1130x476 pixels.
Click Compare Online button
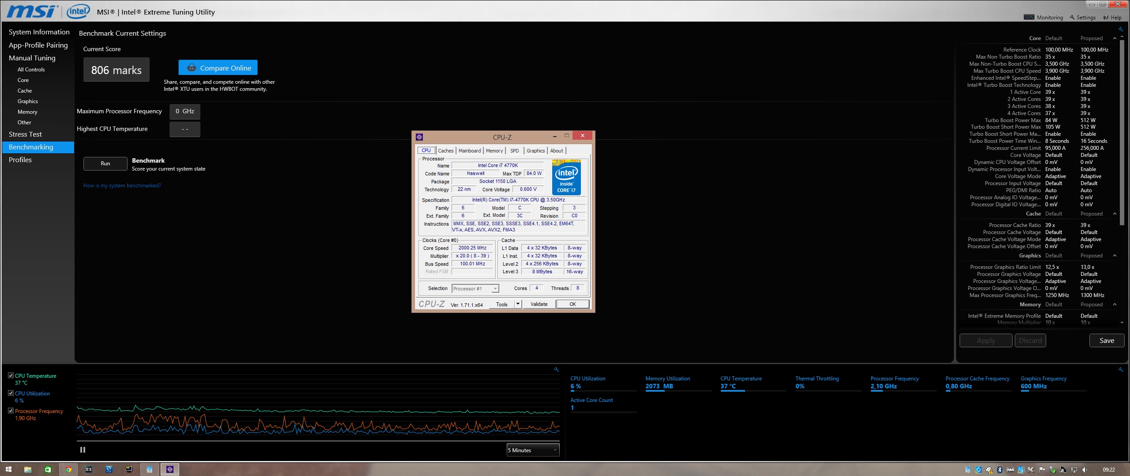(x=218, y=67)
